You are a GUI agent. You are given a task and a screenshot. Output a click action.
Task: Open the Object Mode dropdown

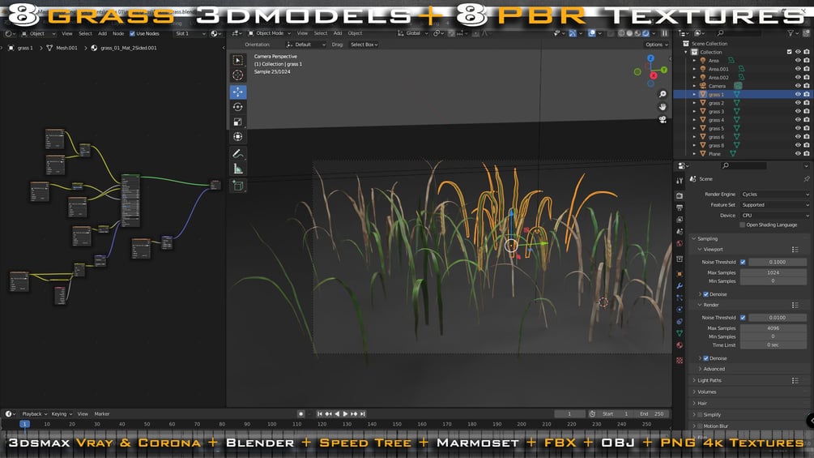pyautogui.click(x=269, y=33)
